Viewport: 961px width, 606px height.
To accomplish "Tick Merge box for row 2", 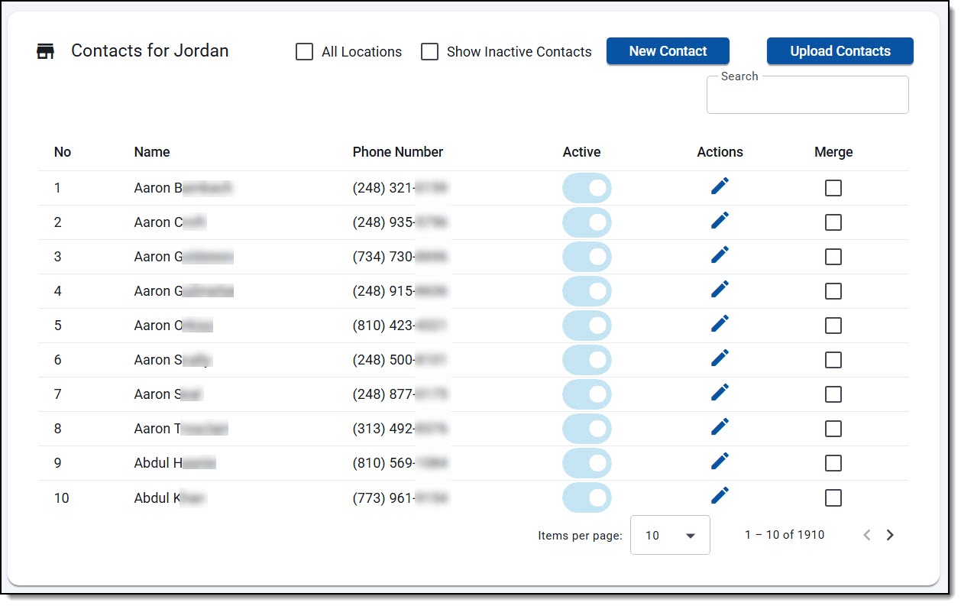I will pyautogui.click(x=833, y=222).
